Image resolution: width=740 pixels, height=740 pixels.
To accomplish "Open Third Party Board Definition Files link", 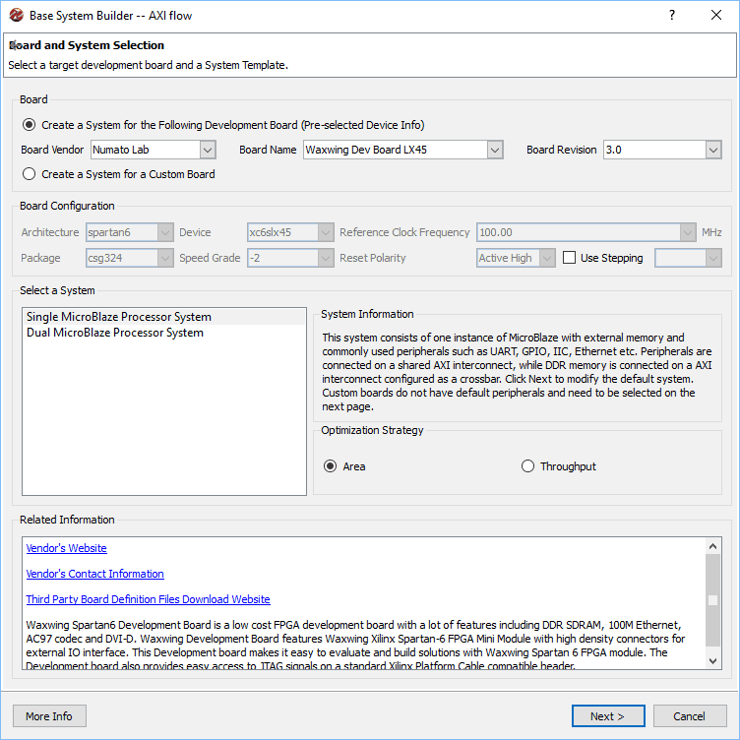I will pos(149,599).
